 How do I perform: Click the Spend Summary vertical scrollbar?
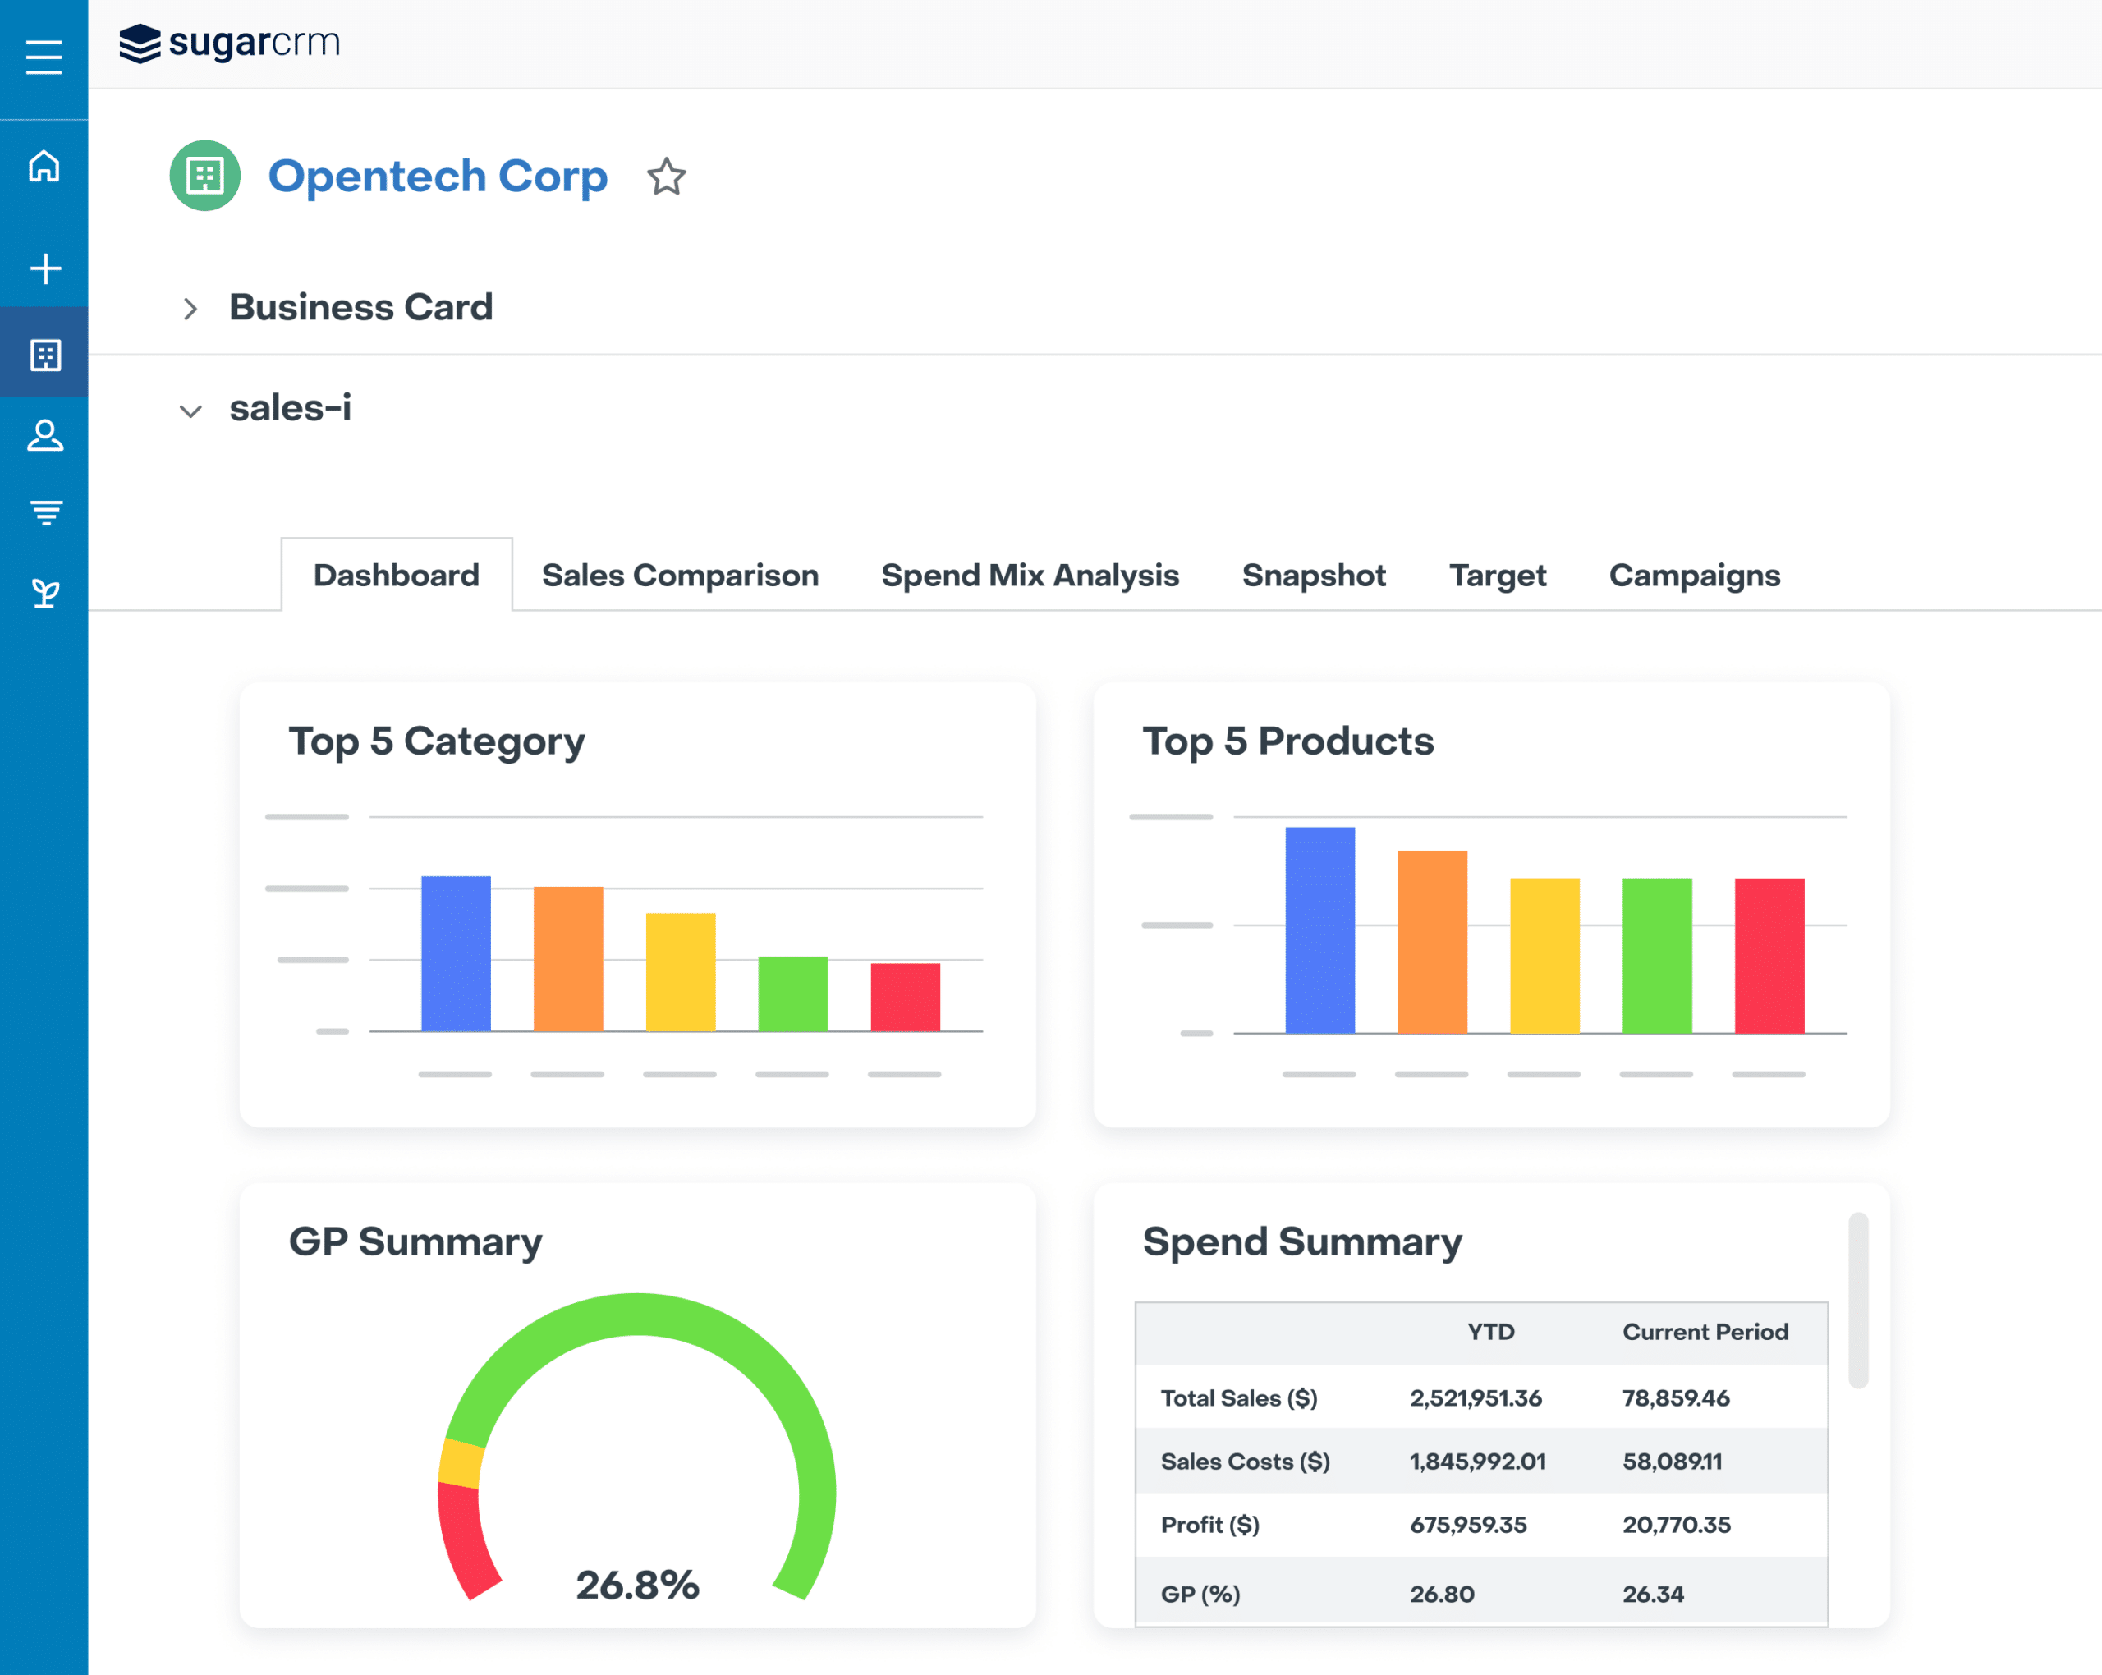click(x=1858, y=1300)
